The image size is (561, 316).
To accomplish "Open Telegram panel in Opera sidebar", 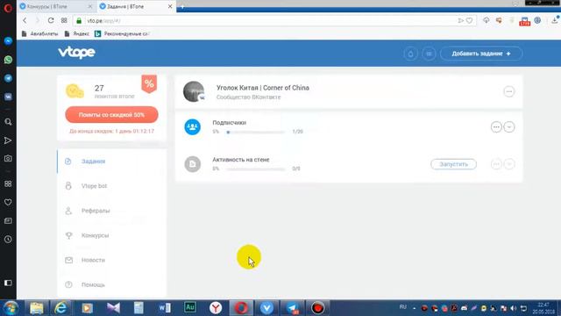I will (8, 78).
